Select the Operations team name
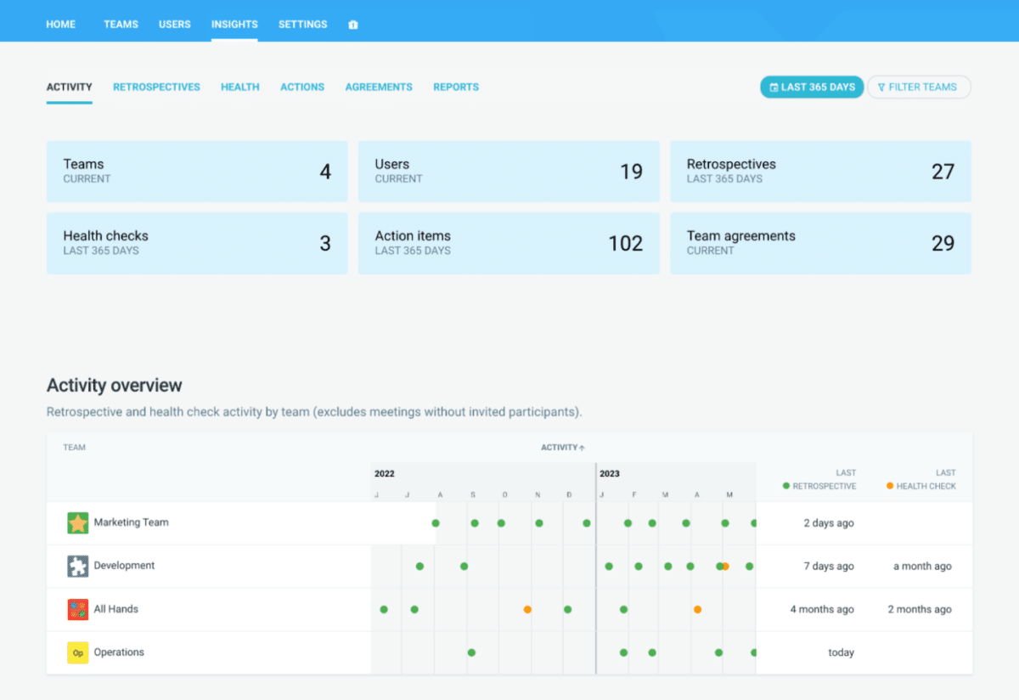The width and height of the screenshot is (1019, 700). [119, 652]
